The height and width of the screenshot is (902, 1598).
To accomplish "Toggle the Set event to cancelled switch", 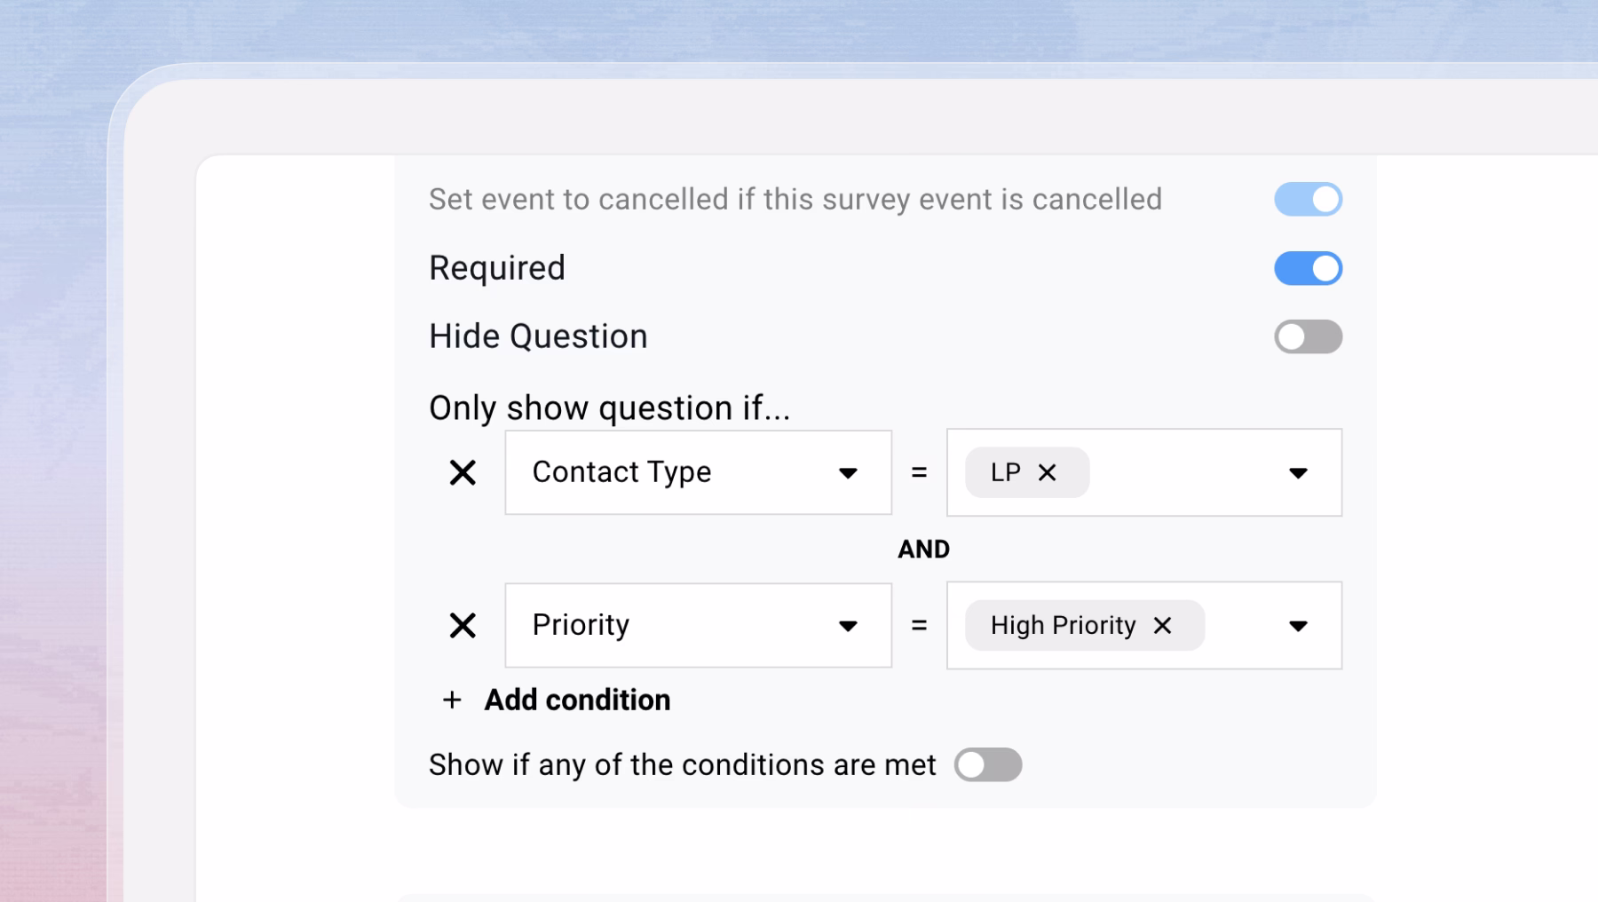I will coord(1308,200).
